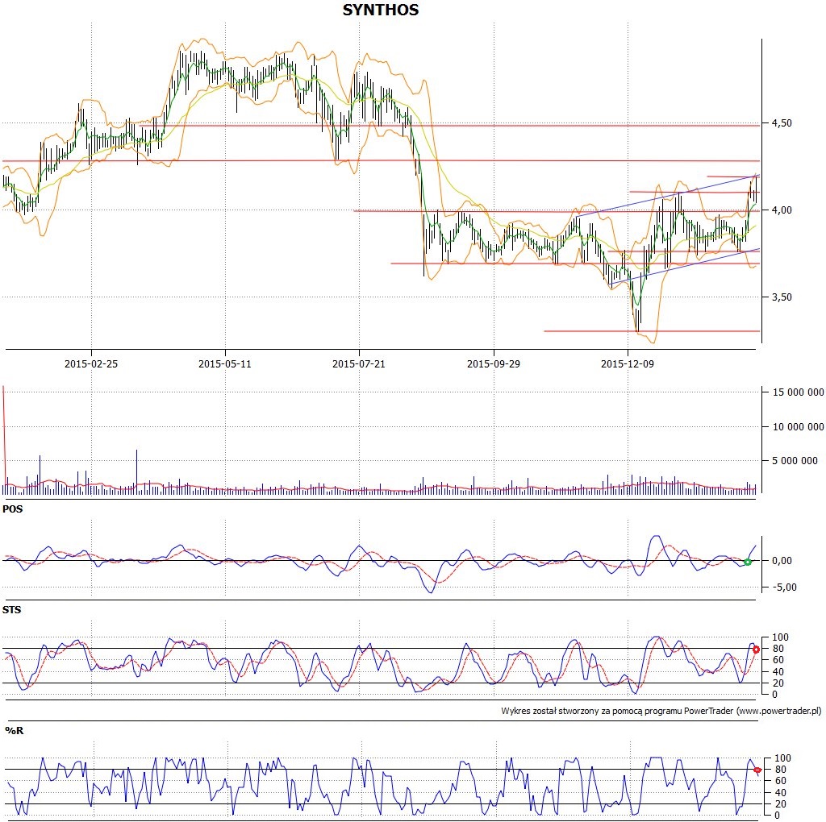Click the 15 000 000 volume label
This screenshot has width=826, height=822.
coord(798,392)
